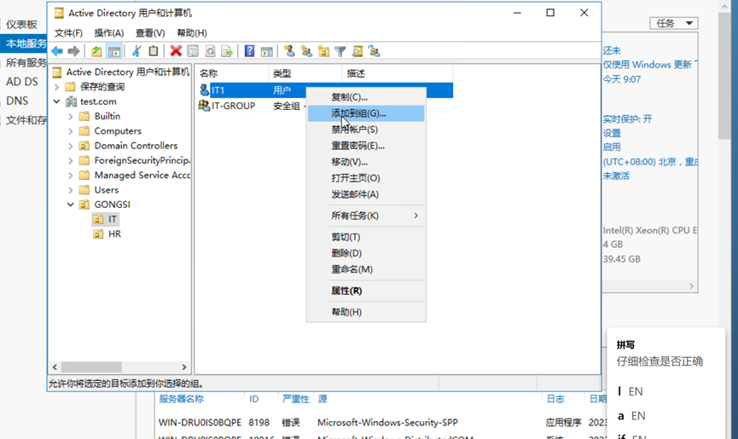
Task: Open the 操作(A) menu
Action: (x=108, y=33)
